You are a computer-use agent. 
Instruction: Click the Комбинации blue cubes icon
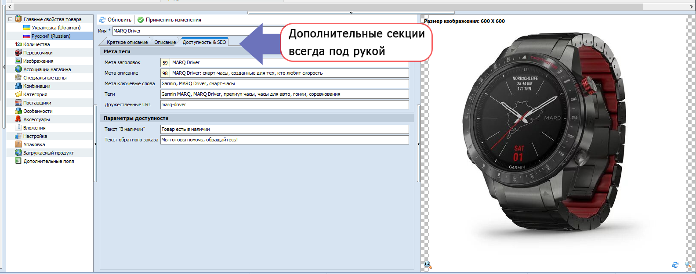[18, 86]
